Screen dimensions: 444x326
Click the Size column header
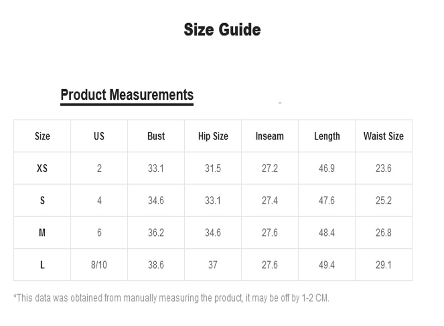[42, 136]
